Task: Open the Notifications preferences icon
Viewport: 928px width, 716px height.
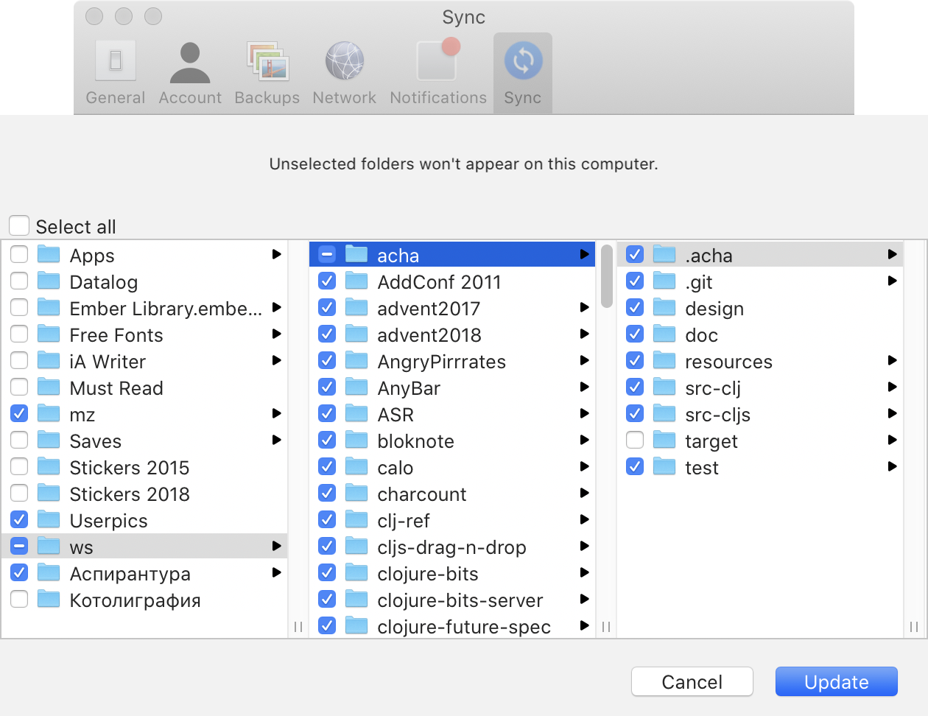Action: 437,61
